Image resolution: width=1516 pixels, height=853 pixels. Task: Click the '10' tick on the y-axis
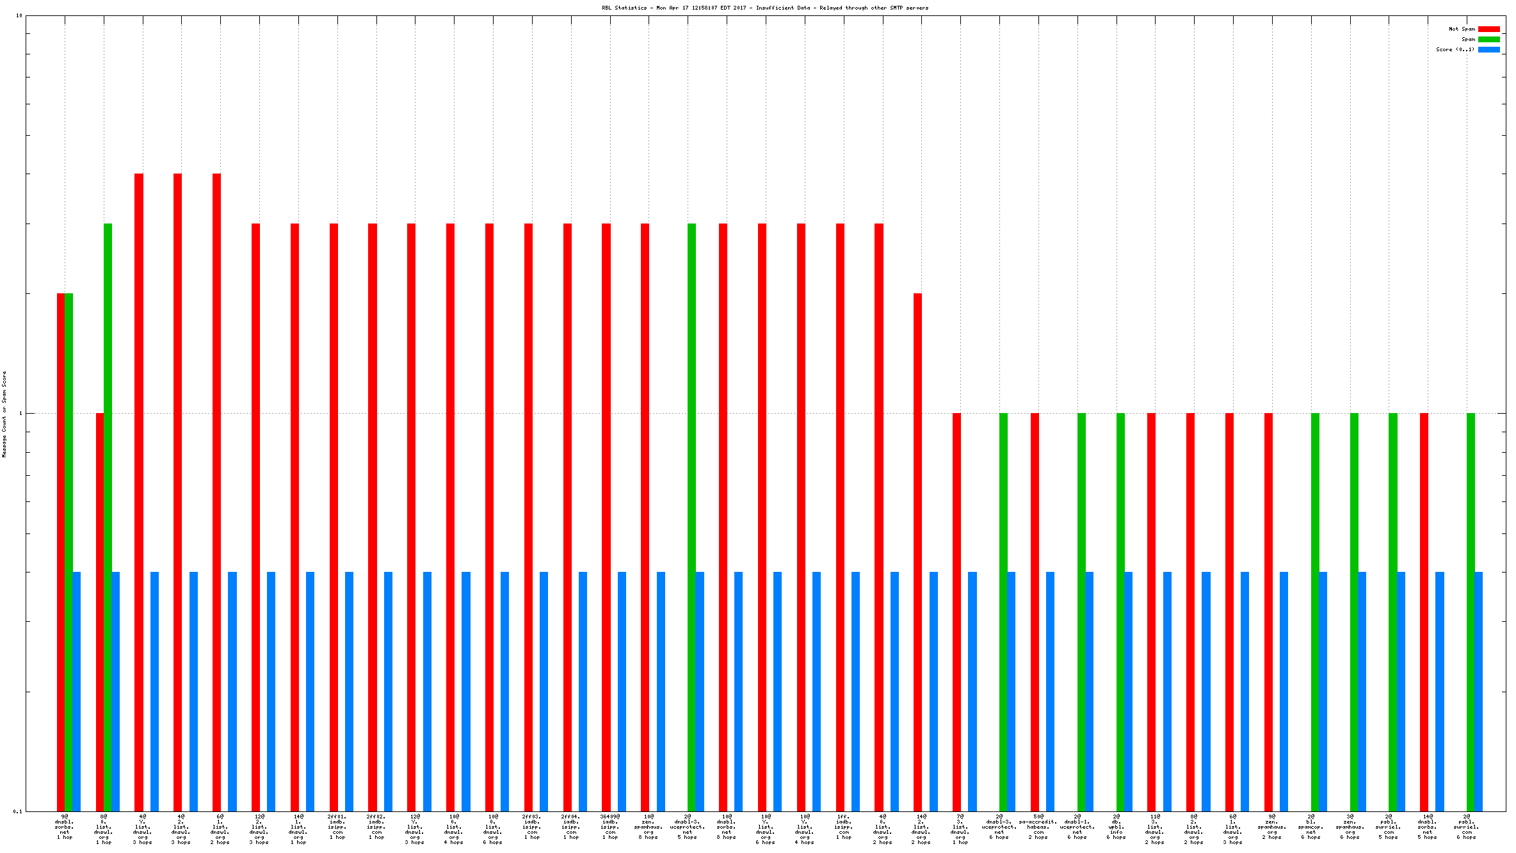point(19,15)
